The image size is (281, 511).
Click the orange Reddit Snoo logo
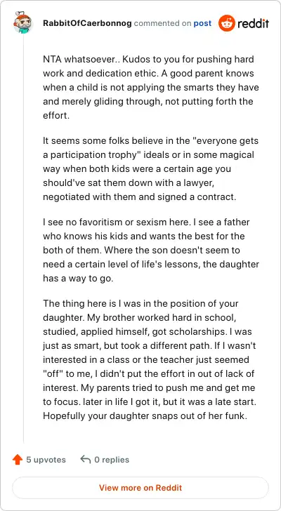click(x=227, y=23)
